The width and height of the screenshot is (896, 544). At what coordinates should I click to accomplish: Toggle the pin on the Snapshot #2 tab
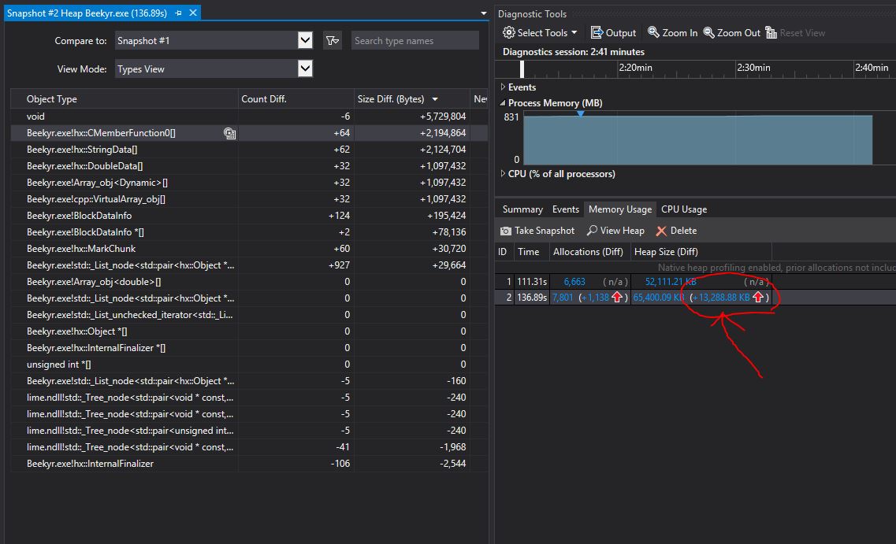pyautogui.click(x=177, y=13)
